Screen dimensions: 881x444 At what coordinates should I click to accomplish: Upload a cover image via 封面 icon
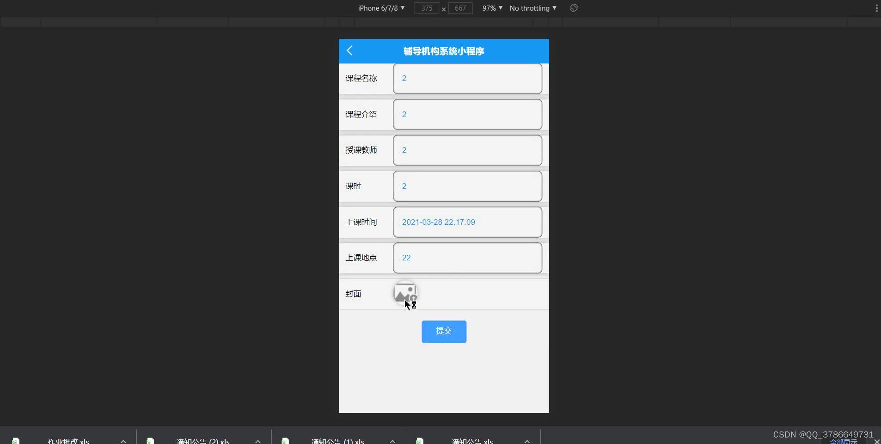405,293
